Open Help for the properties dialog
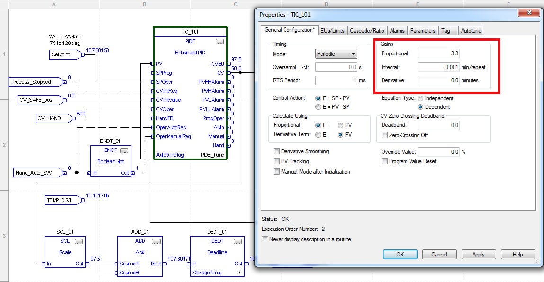Image resolution: width=544 pixels, height=282 pixels. [517, 254]
